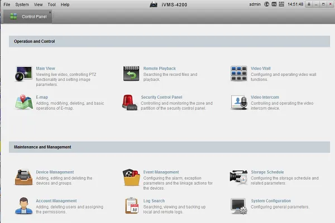335x223 pixels.
Task: Click the Maintenance and Management section header
Action: (x=169, y=147)
